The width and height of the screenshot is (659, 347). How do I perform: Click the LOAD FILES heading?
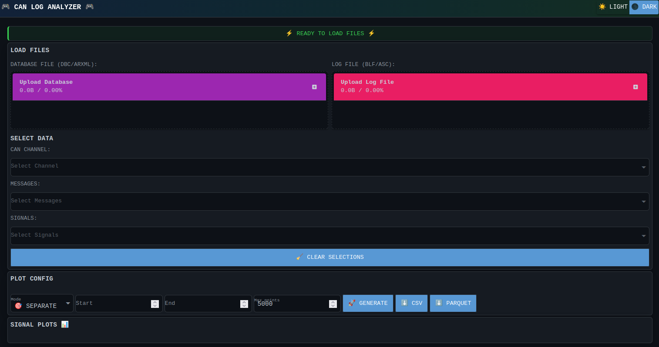(x=30, y=50)
